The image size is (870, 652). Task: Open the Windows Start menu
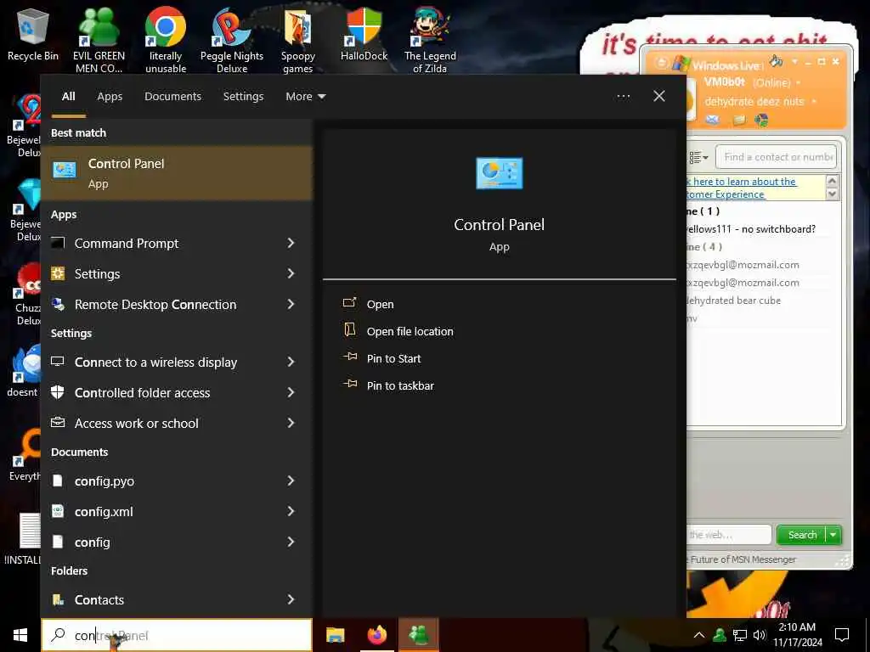click(20, 635)
